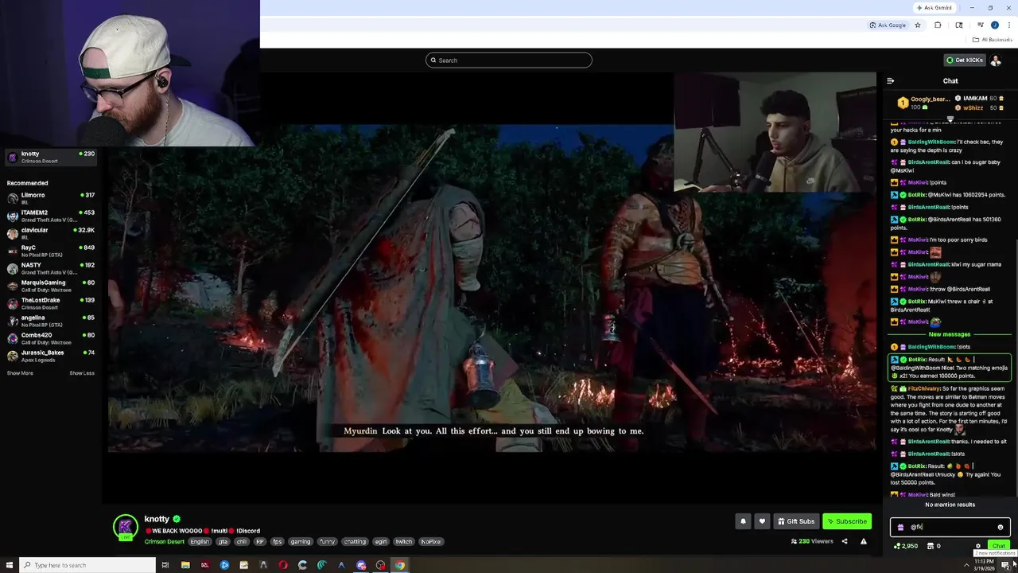Viewport: 1018px width, 573px height.
Task: Open angelina's recommended channel
Action: [x=51, y=321]
